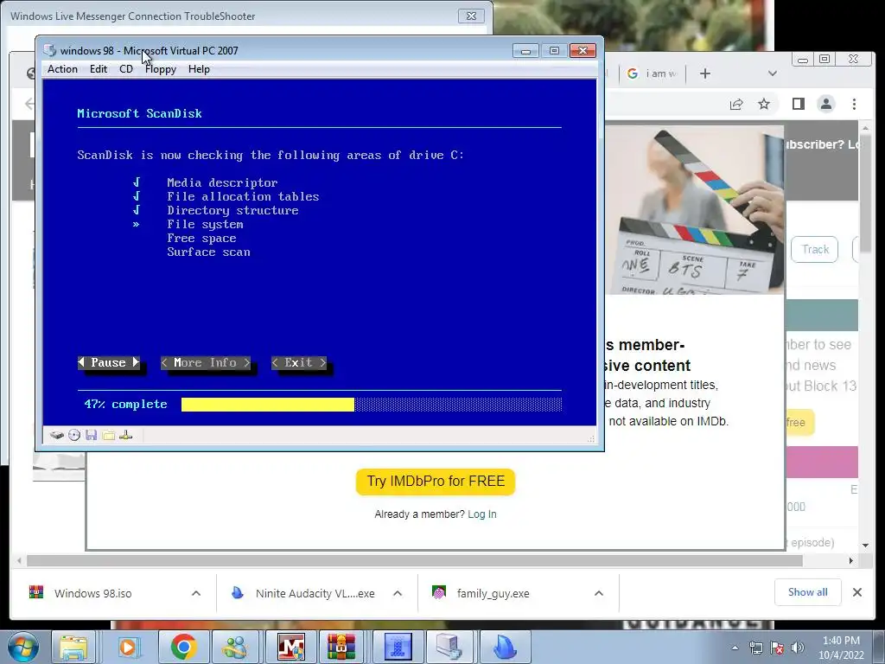Screen dimensions: 885x664
Task: Show hidden system tray icons arrow
Action: (x=735, y=648)
